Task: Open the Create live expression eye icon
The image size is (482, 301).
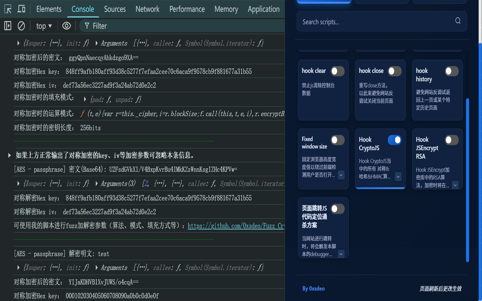Action: (67, 26)
